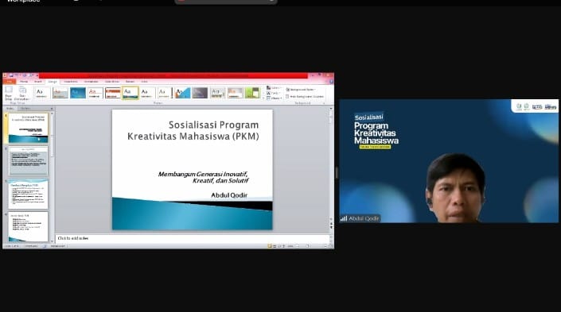Open the Background Styles dropdown
Image resolution: width=561 pixels, height=312 pixels.
pos(301,90)
